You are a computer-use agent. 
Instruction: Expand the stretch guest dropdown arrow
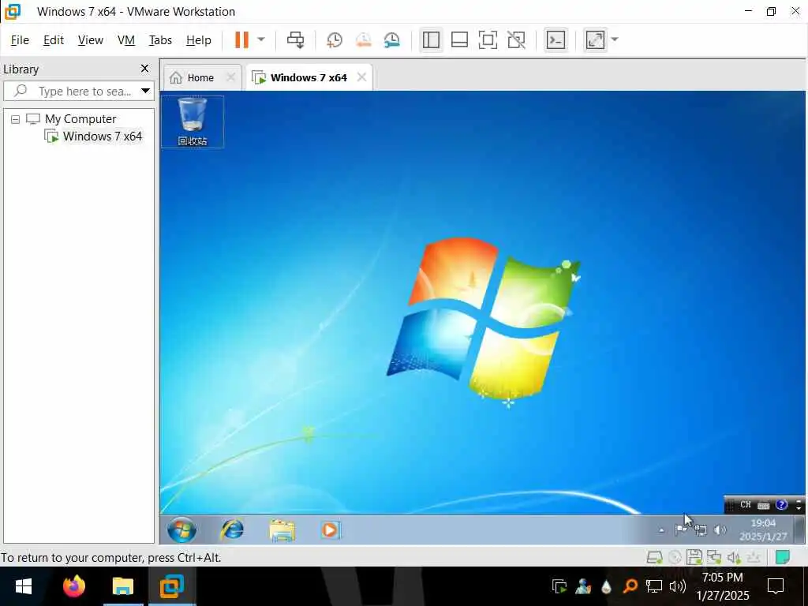[x=614, y=39]
